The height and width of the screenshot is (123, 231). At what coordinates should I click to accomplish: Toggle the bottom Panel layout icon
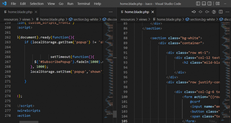pyautogui.click(x=204, y=4)
